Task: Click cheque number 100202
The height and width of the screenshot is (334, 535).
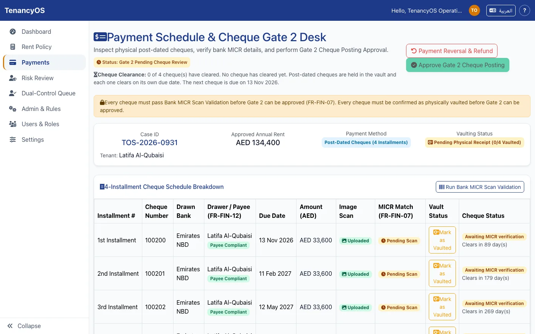Action: tap(155, 307)
